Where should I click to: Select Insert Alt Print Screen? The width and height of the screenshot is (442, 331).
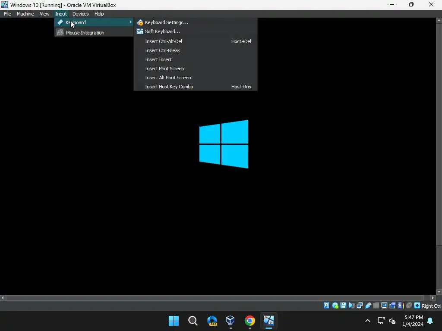pyautogui.click(x=196, y=78)
